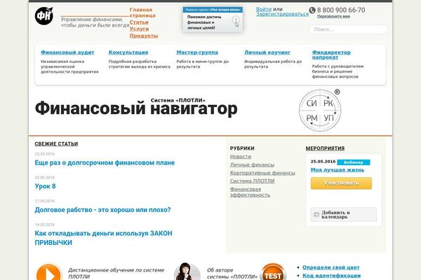Click Дистанционное обучение по системе ПЛОТЛИ text
Viewport: 421px width, 280px height.
[116, 273]
